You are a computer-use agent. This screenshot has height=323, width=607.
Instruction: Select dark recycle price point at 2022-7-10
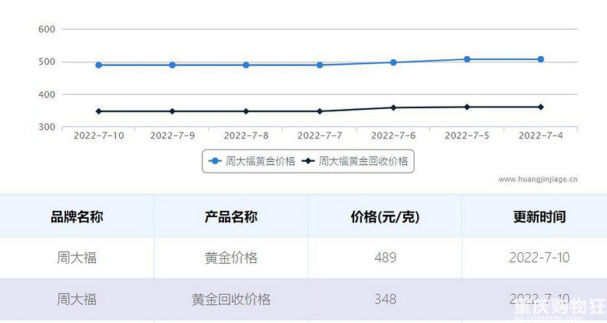point(99,111)
